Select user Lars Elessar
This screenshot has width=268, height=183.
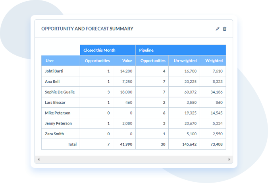pos(55,102)
